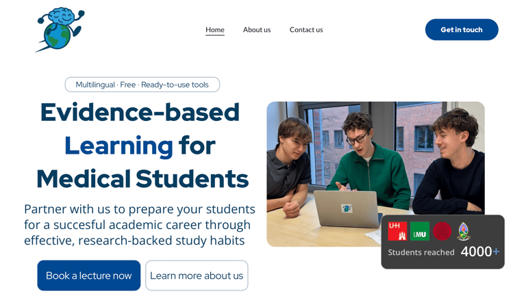Click the Book a lecture now button
Viewport: 526px width, 300px height.
pyautogui.click(x=89, y=275)
